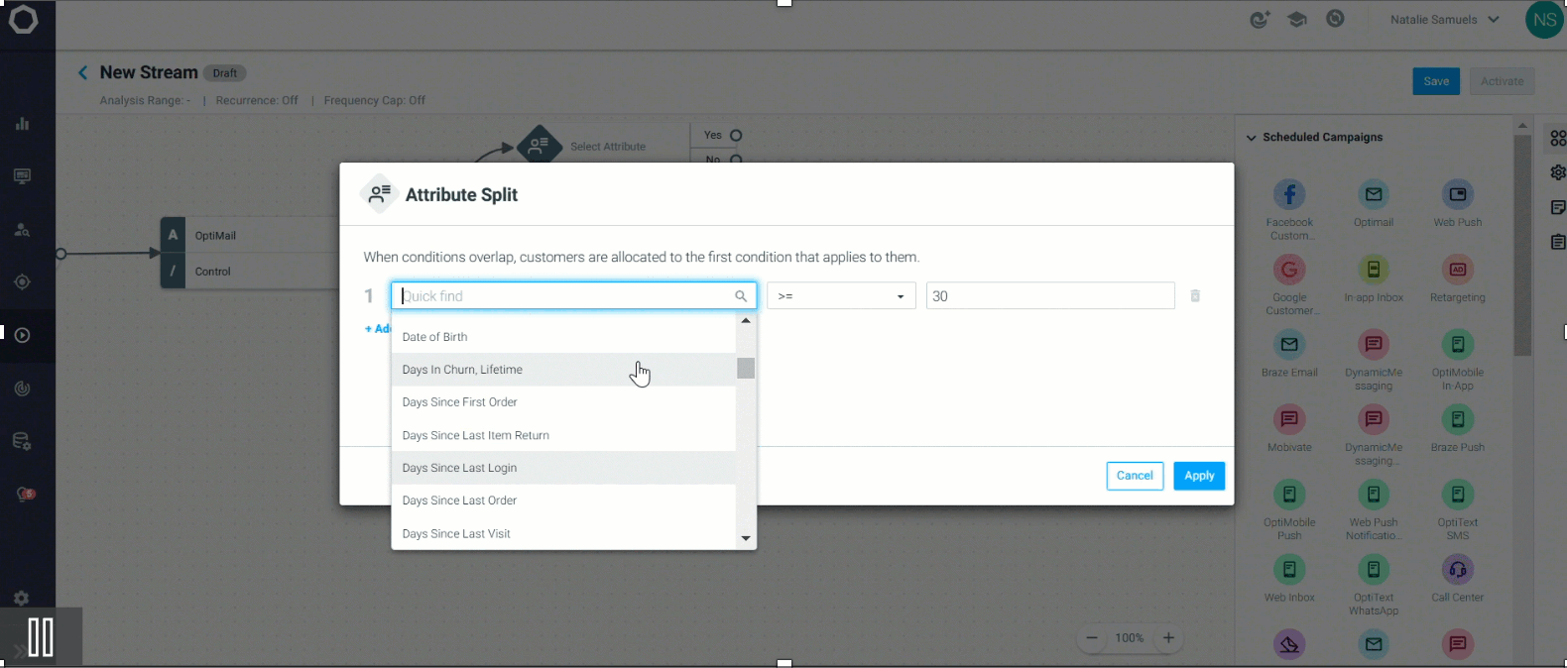Screen dimensions: 1567x668
Task: Select the Web Push Notification campaign icon
Action: coord(1374,495)
